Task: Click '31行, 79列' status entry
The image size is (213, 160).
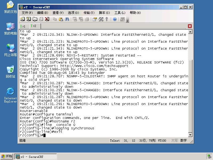Action: [x=147, y=141]
